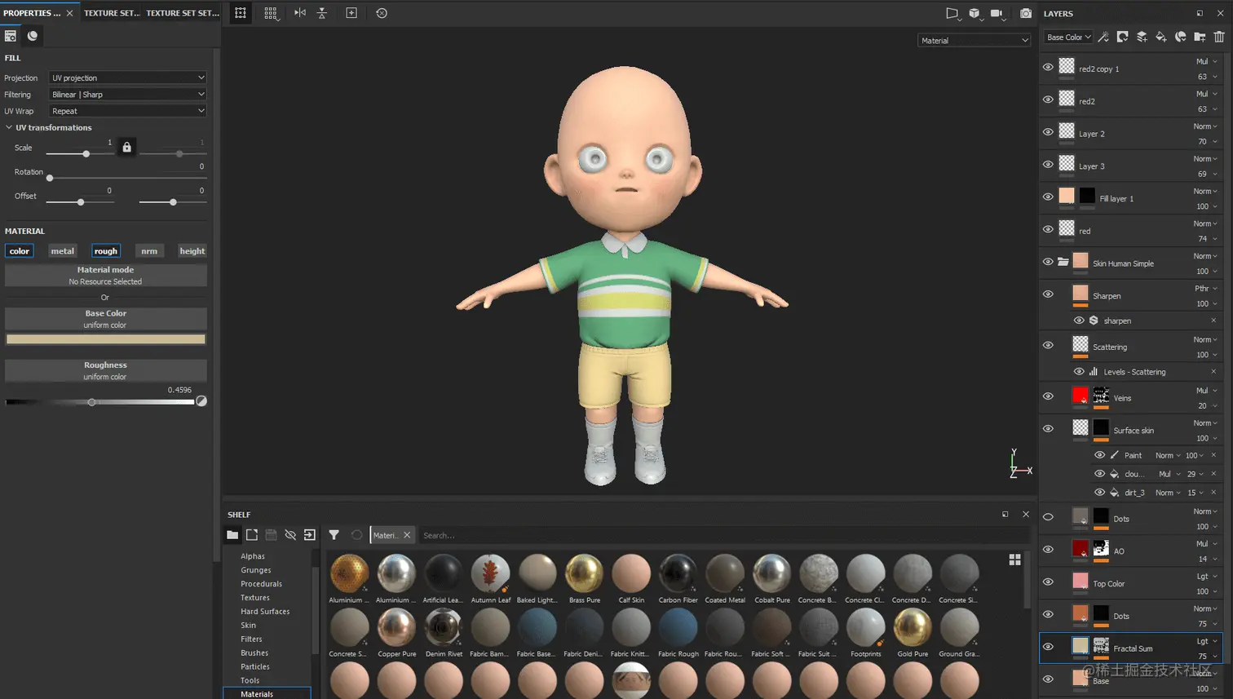This screenshot has width=1233, height=699.
Task: Click the Base Color uniform color swatch
Action: pos(106,339)
